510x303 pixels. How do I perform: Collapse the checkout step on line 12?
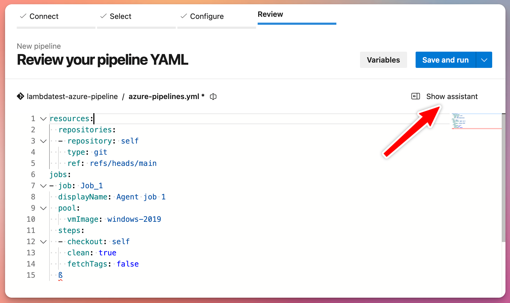[43, 242]
